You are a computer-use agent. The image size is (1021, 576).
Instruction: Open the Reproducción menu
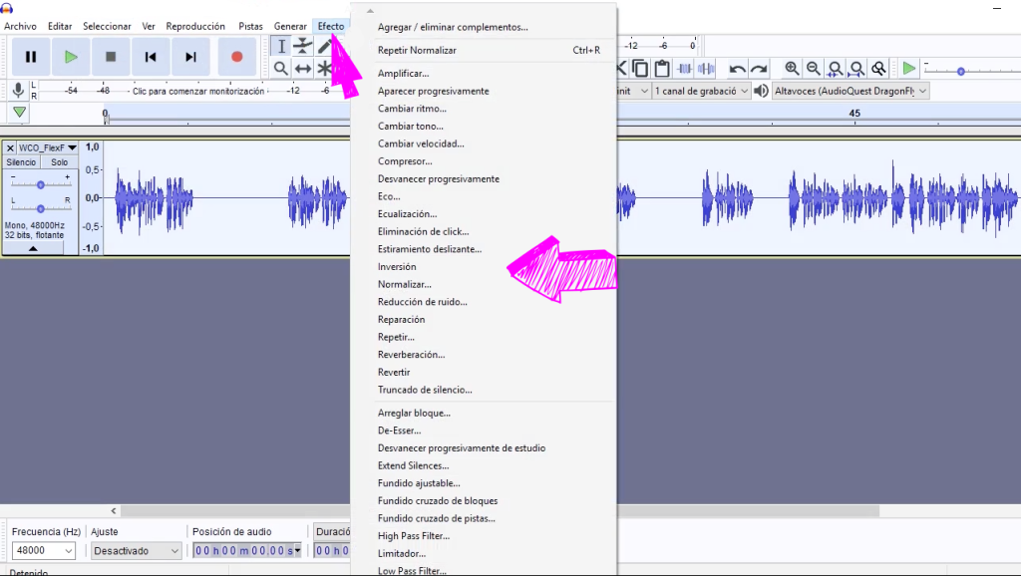[x=195, y=27]
